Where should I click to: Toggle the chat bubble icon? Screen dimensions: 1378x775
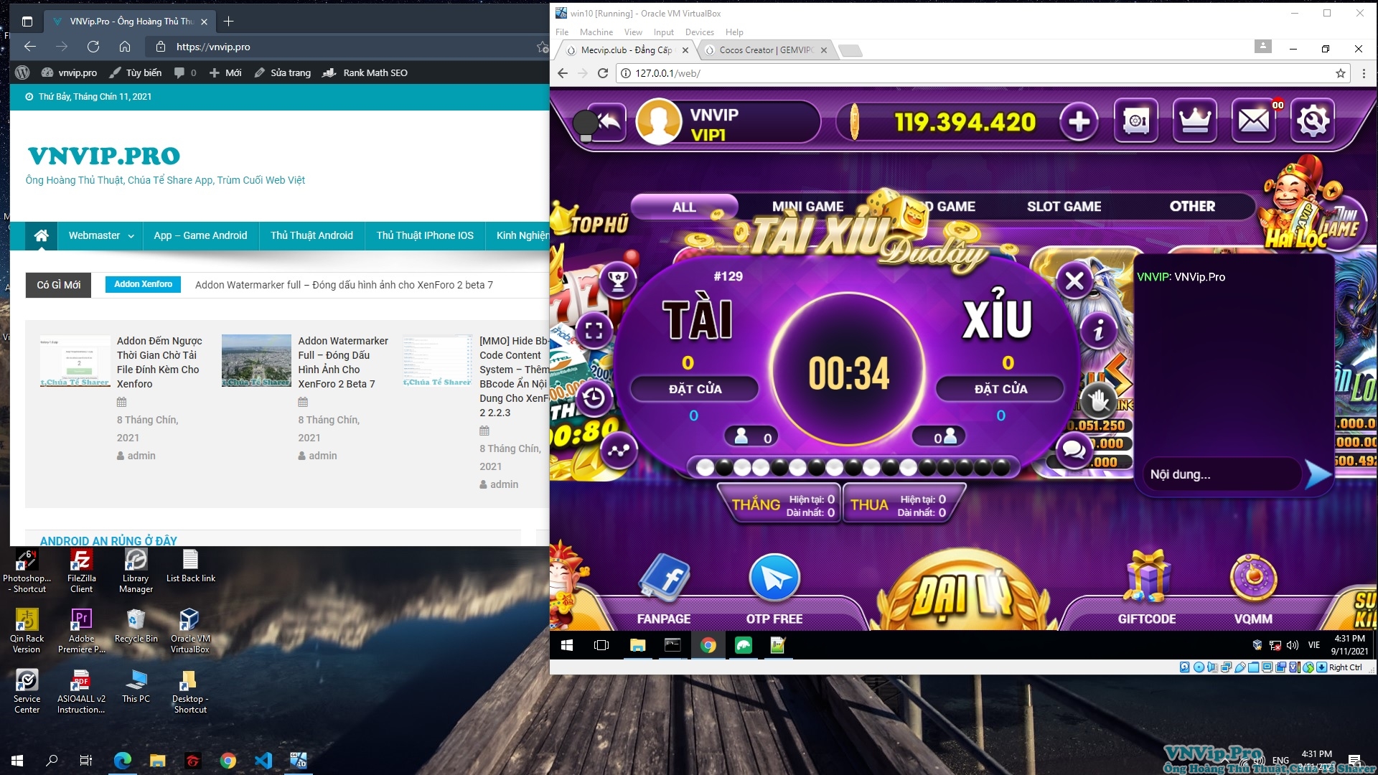click(x=1074, y=450)
